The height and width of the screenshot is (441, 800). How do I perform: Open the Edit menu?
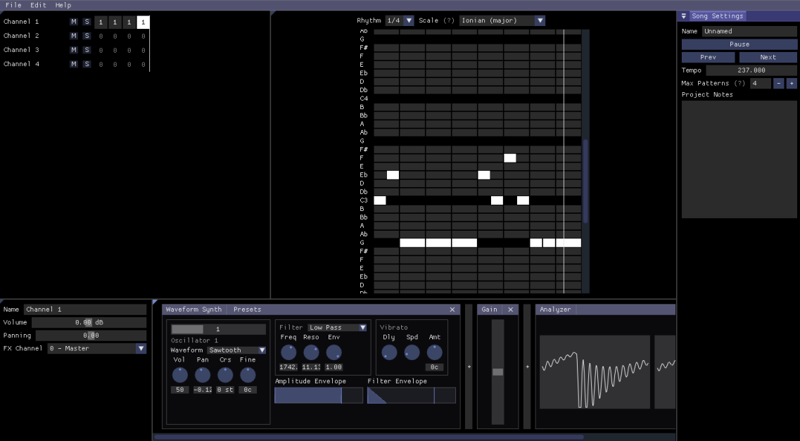[37, 5]
